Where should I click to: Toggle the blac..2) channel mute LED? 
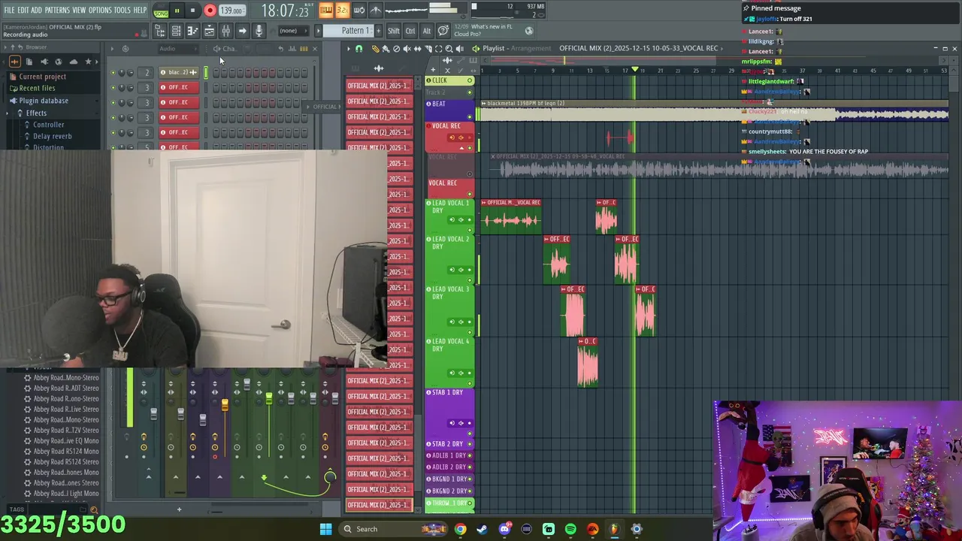click(113, 72)
